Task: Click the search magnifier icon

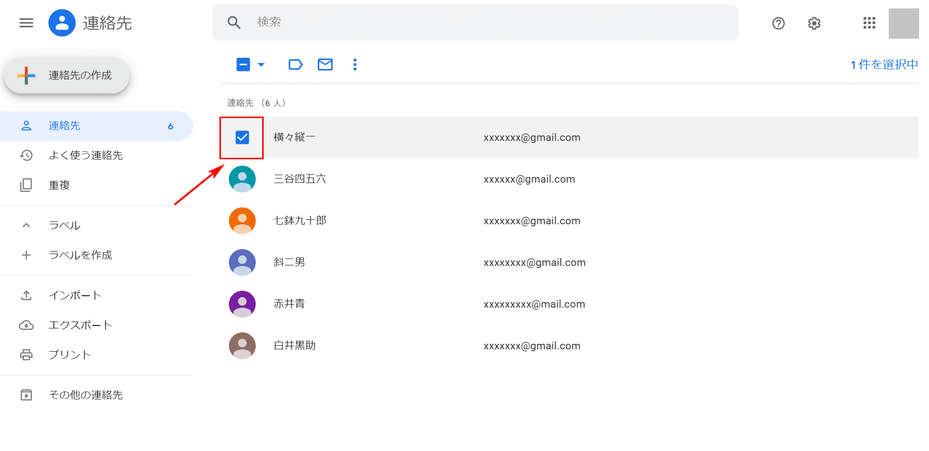Action: 234,23
